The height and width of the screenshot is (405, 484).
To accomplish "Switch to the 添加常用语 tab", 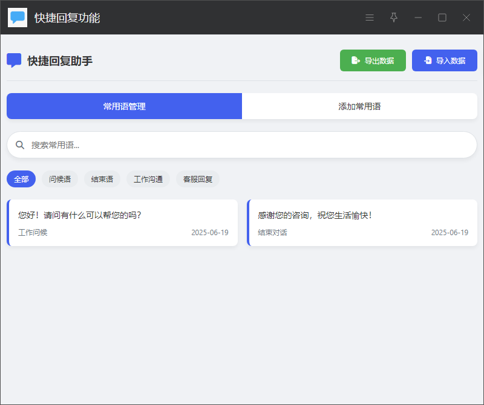I will [x=359, y=106].
